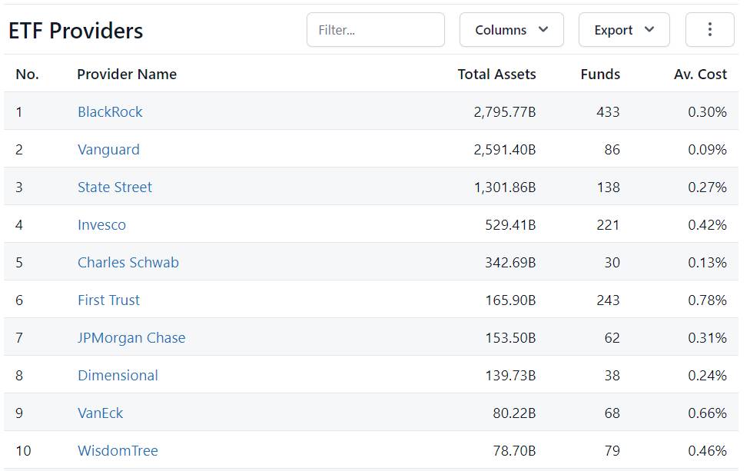The height and width of the screenshot is (471, 750).
Task: Sort by the No. column header
Action: click(x=27, y=74)
